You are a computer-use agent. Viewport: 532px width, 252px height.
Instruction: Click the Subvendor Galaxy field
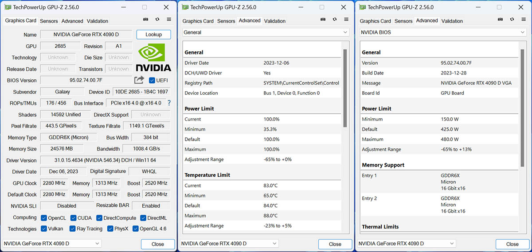[x=62, y=92]
